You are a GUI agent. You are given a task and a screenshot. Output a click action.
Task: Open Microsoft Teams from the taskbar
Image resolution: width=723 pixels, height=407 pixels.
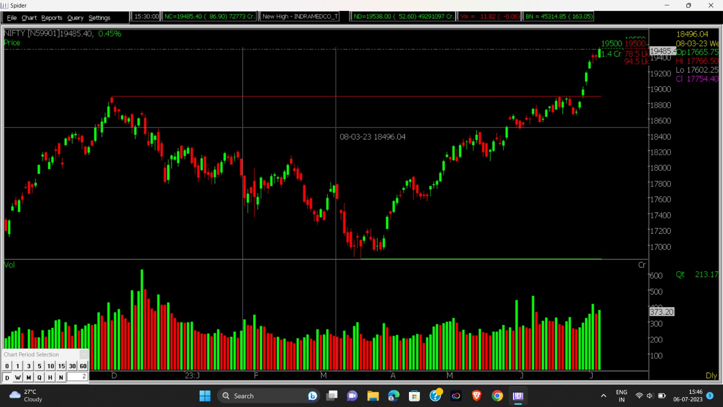[352, 396]
